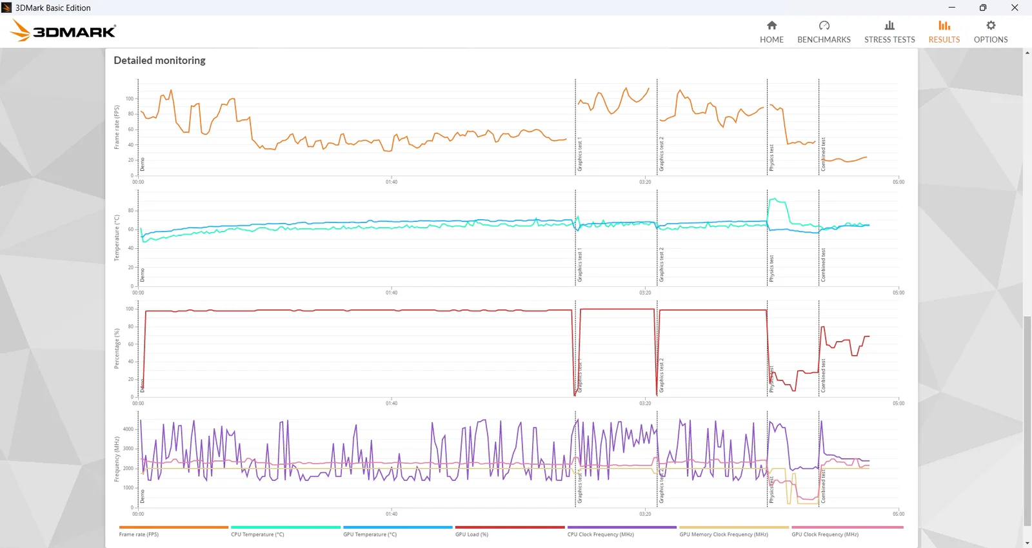Select Combined test marker in Frequency chart

coord(823,487)
